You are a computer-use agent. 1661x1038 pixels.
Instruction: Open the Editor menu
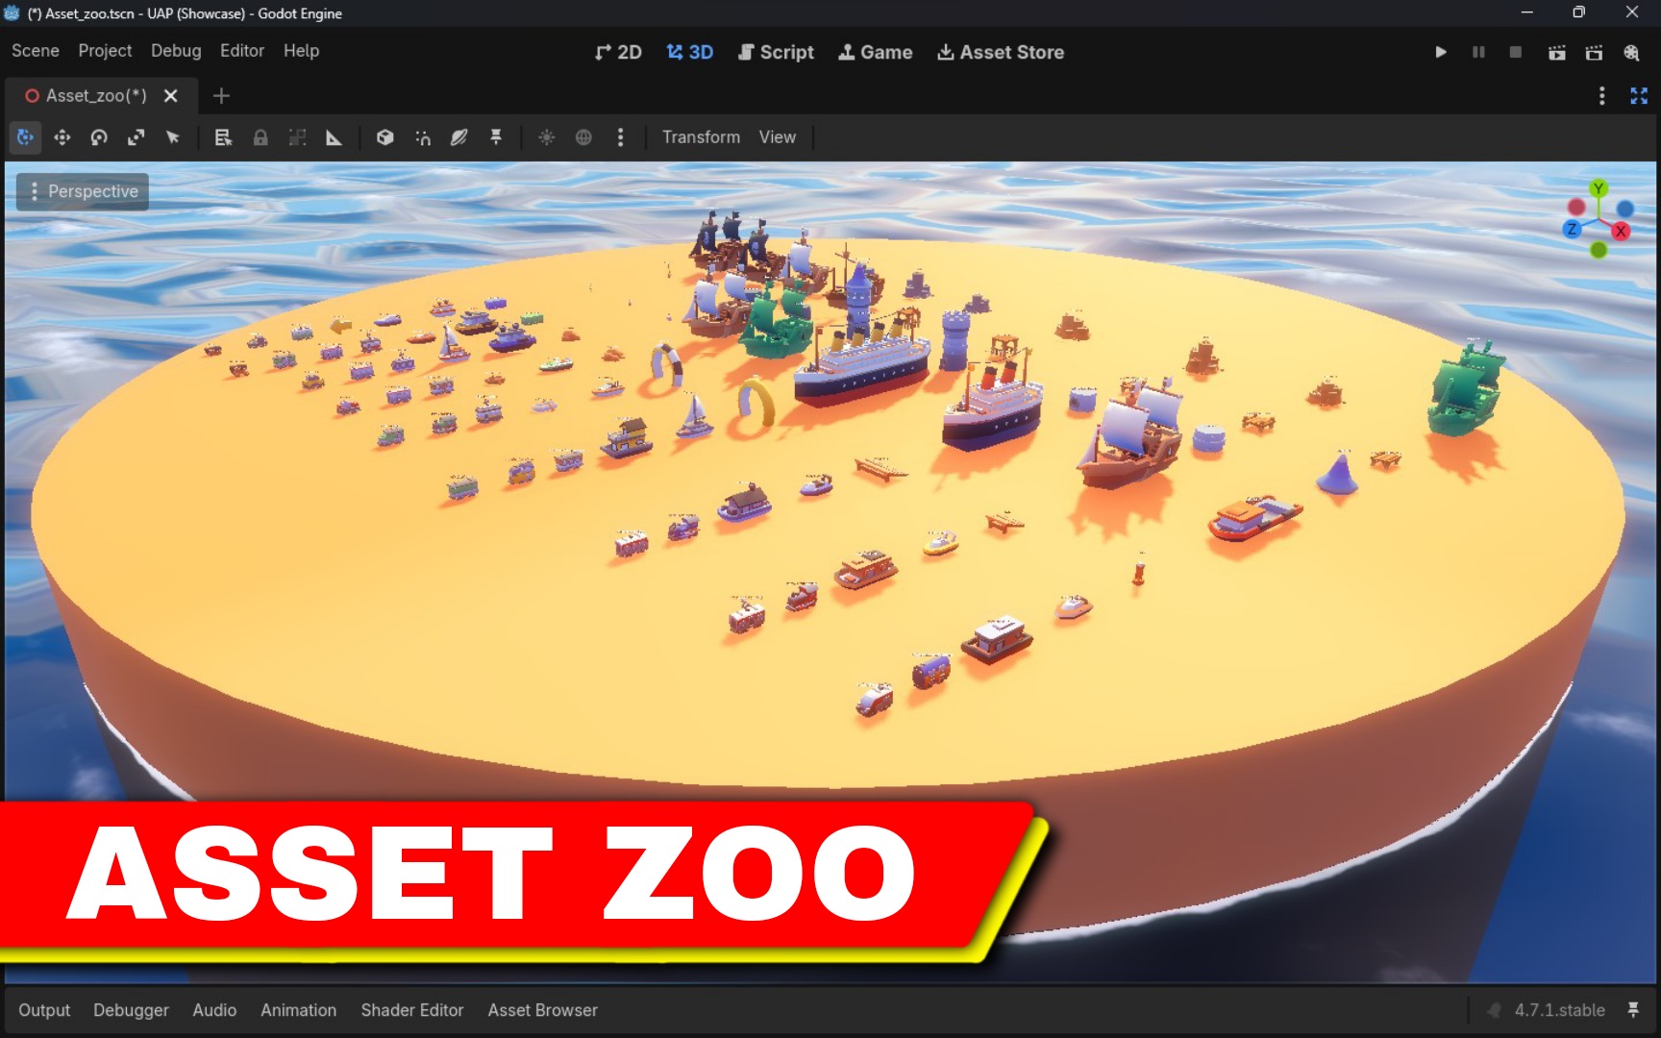point(241,51)
